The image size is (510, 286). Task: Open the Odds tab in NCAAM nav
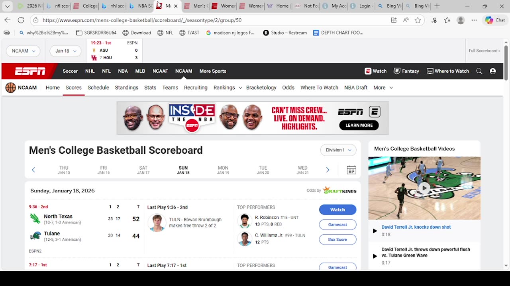coord(288,88)
